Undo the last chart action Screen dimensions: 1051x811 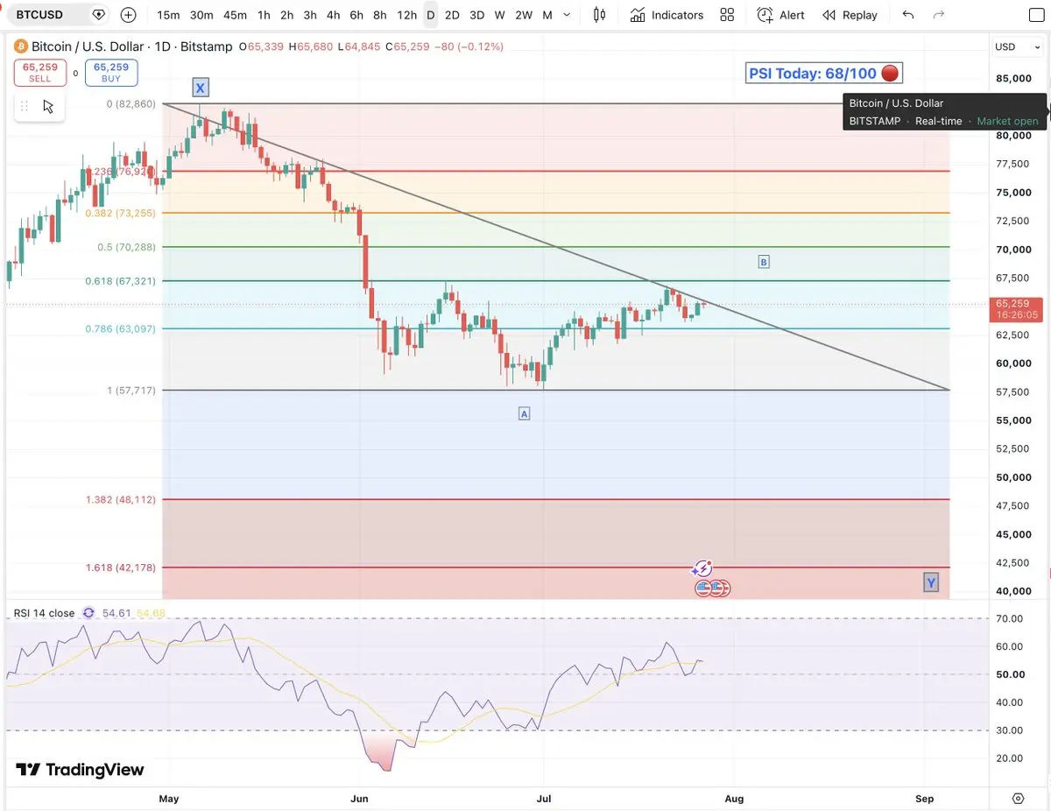click(x=908, y=15)
